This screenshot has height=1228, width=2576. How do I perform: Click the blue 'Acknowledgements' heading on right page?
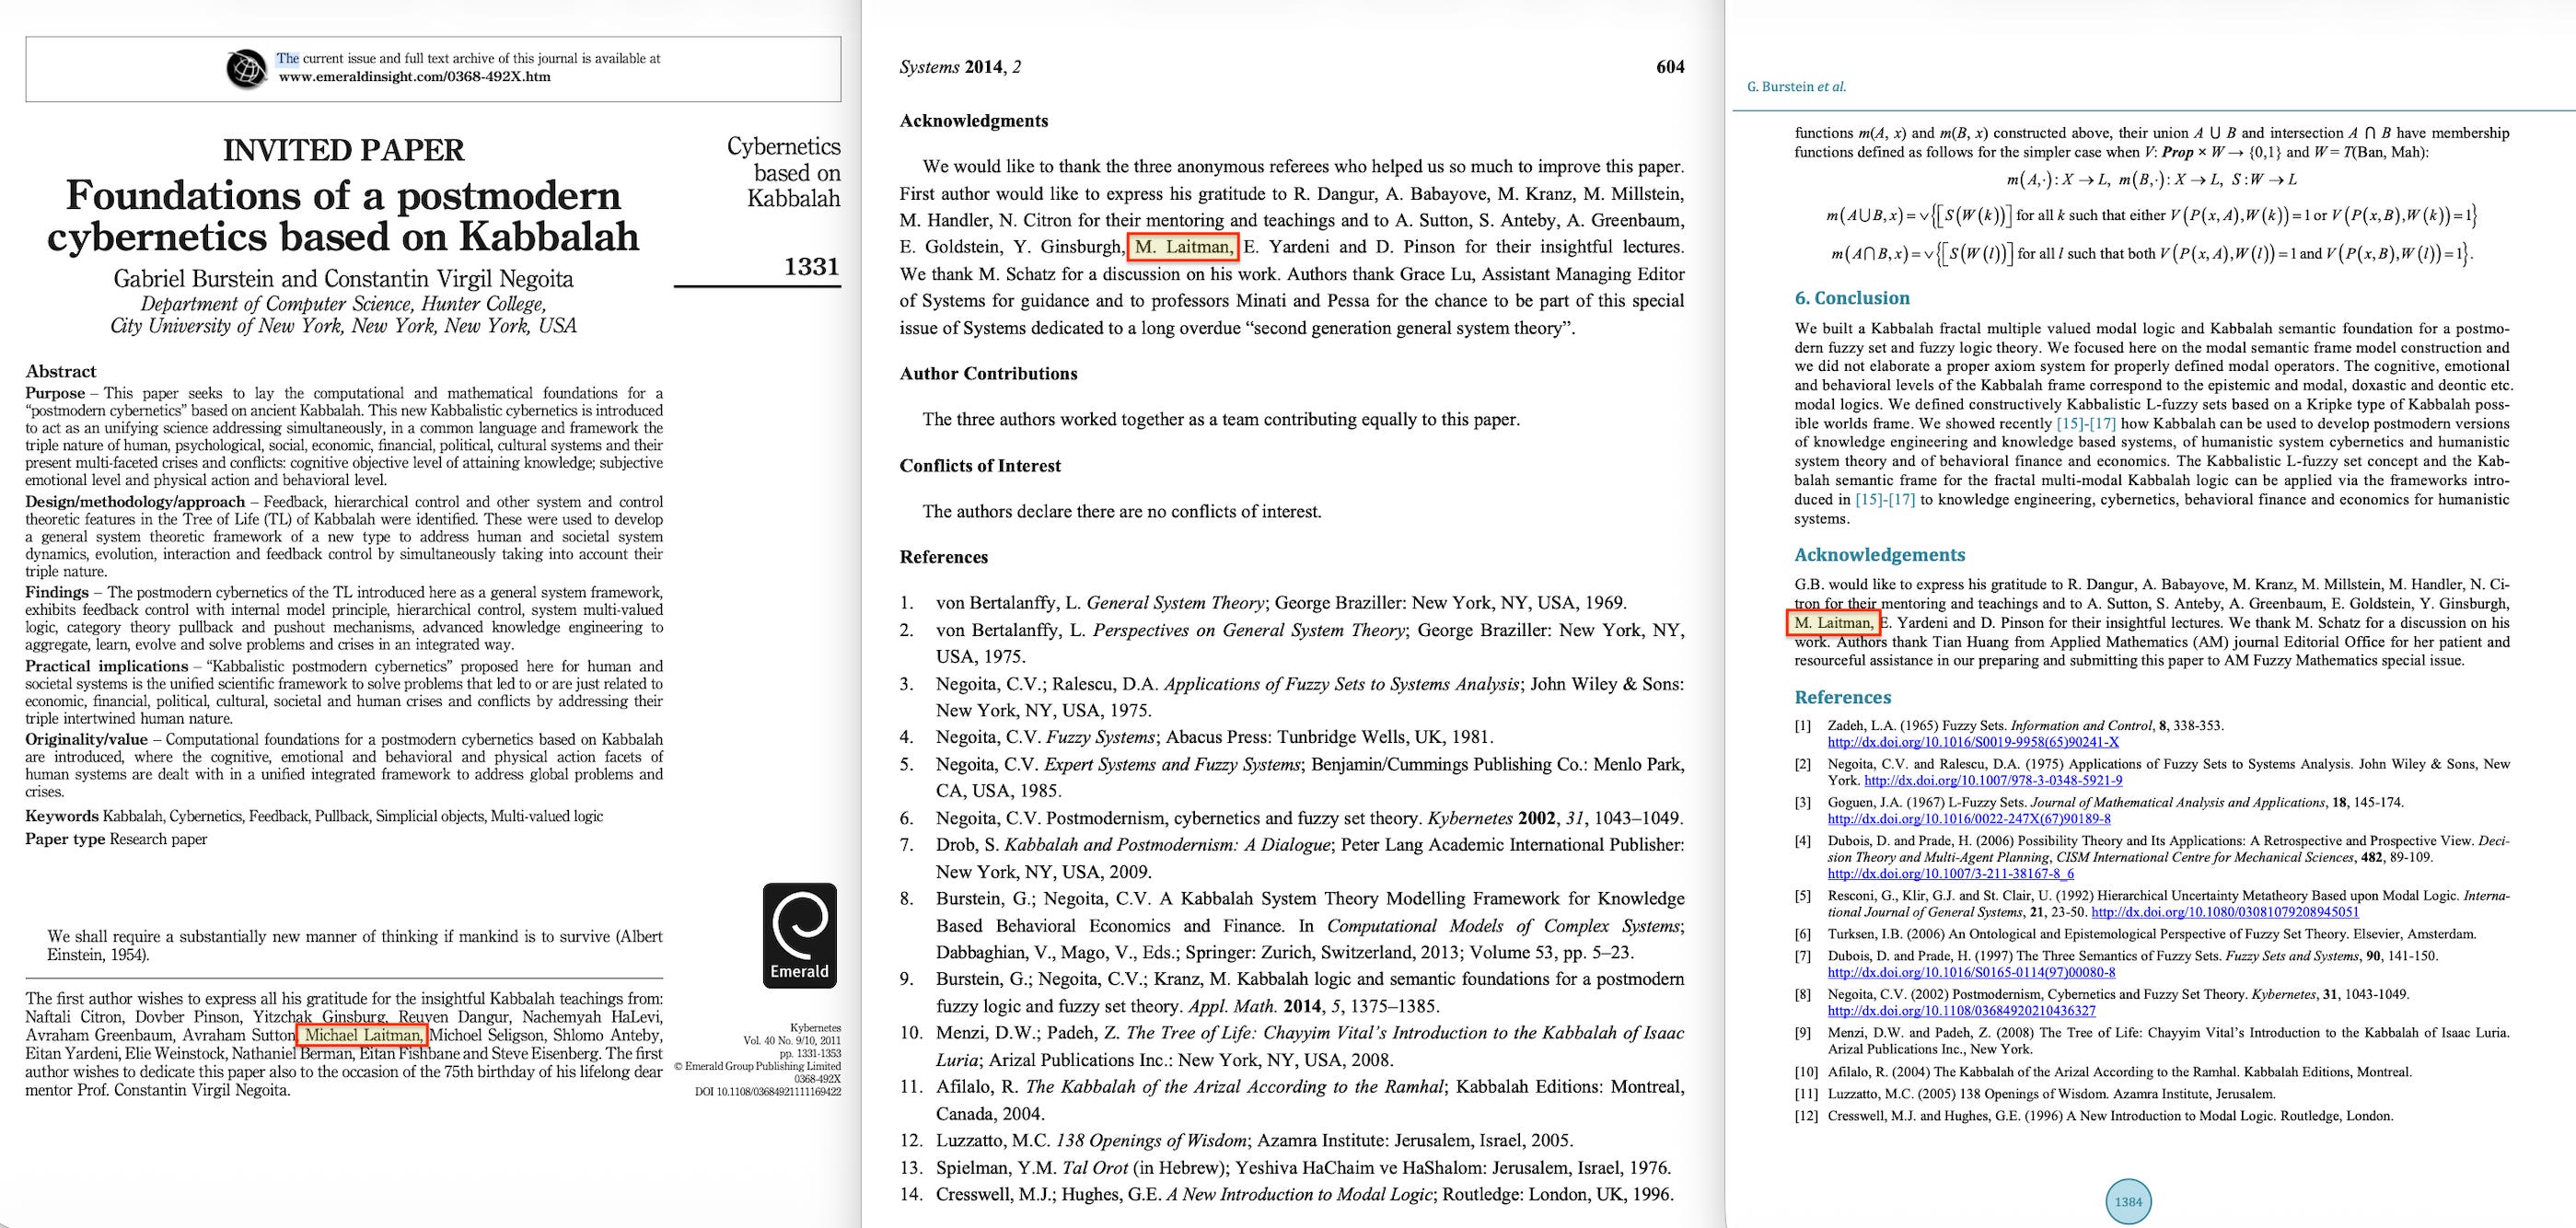click(x=1879, y=555)
